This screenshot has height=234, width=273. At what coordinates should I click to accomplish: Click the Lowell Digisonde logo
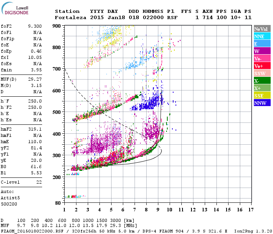(x=15, y=8)
